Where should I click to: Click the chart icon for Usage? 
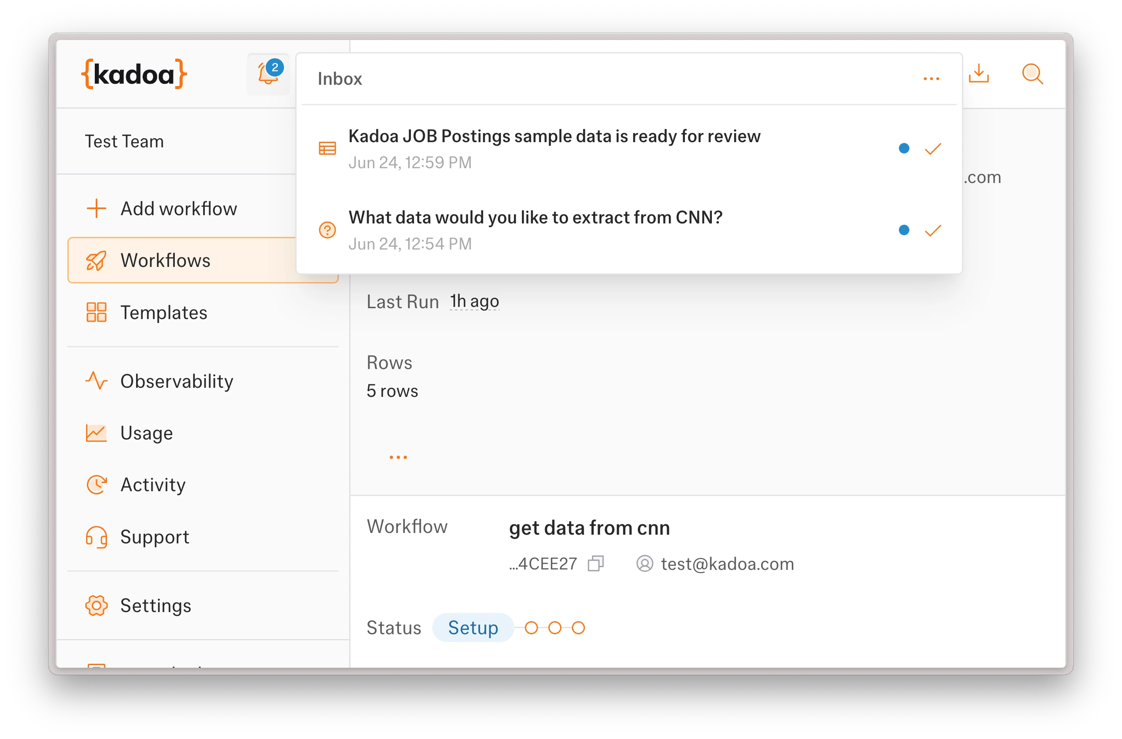(x=97, y=433)
